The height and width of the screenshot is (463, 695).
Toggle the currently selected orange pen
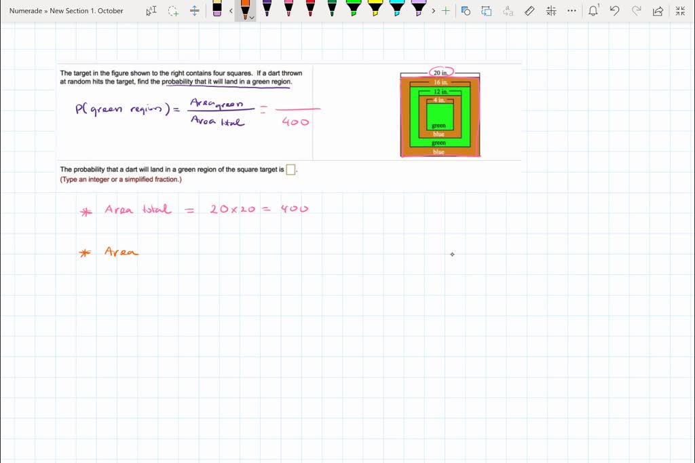(x=245, y=10)
